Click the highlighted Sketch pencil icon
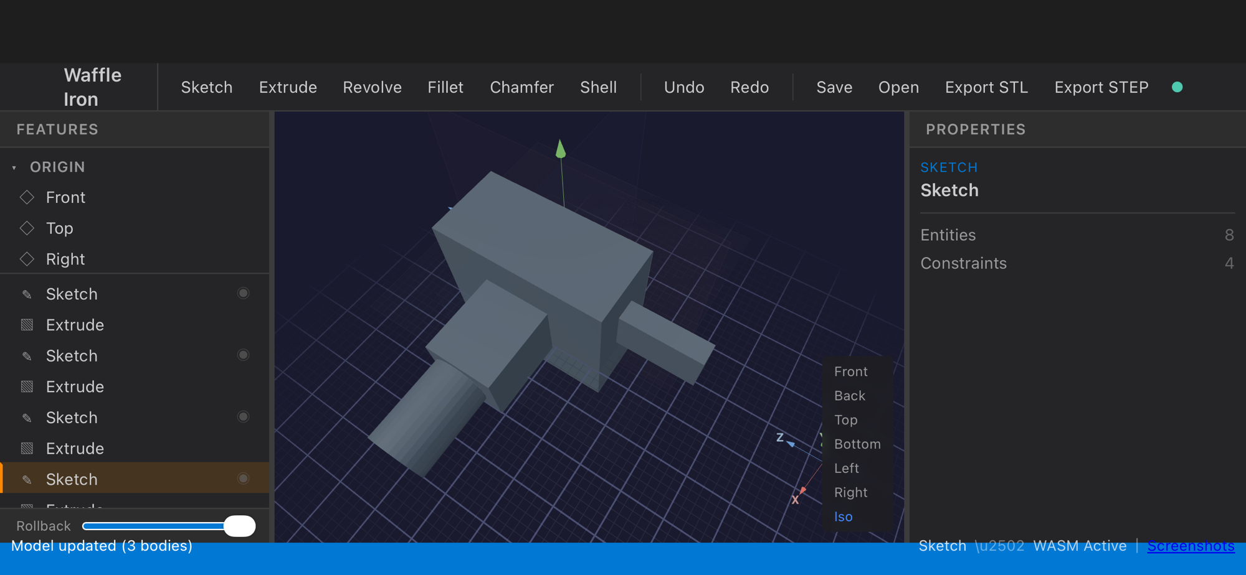 tap(27, 479)
